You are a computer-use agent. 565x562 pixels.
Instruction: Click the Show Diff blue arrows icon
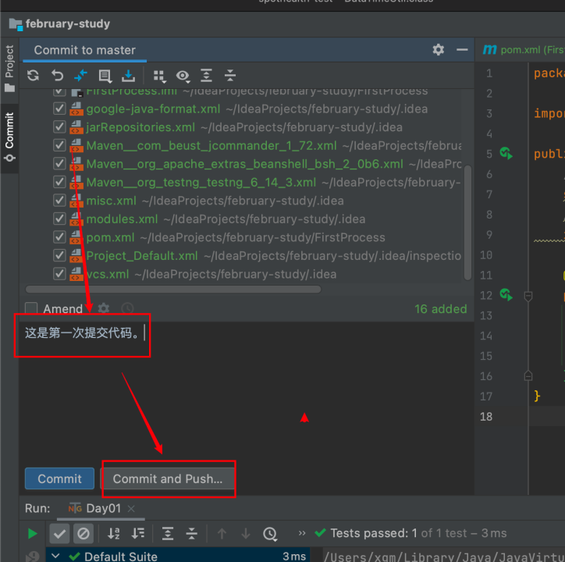(x=80, y=76)
